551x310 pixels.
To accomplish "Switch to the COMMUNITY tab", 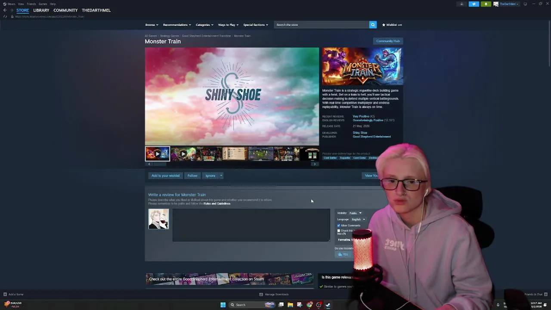I will [x=65, y=10].
